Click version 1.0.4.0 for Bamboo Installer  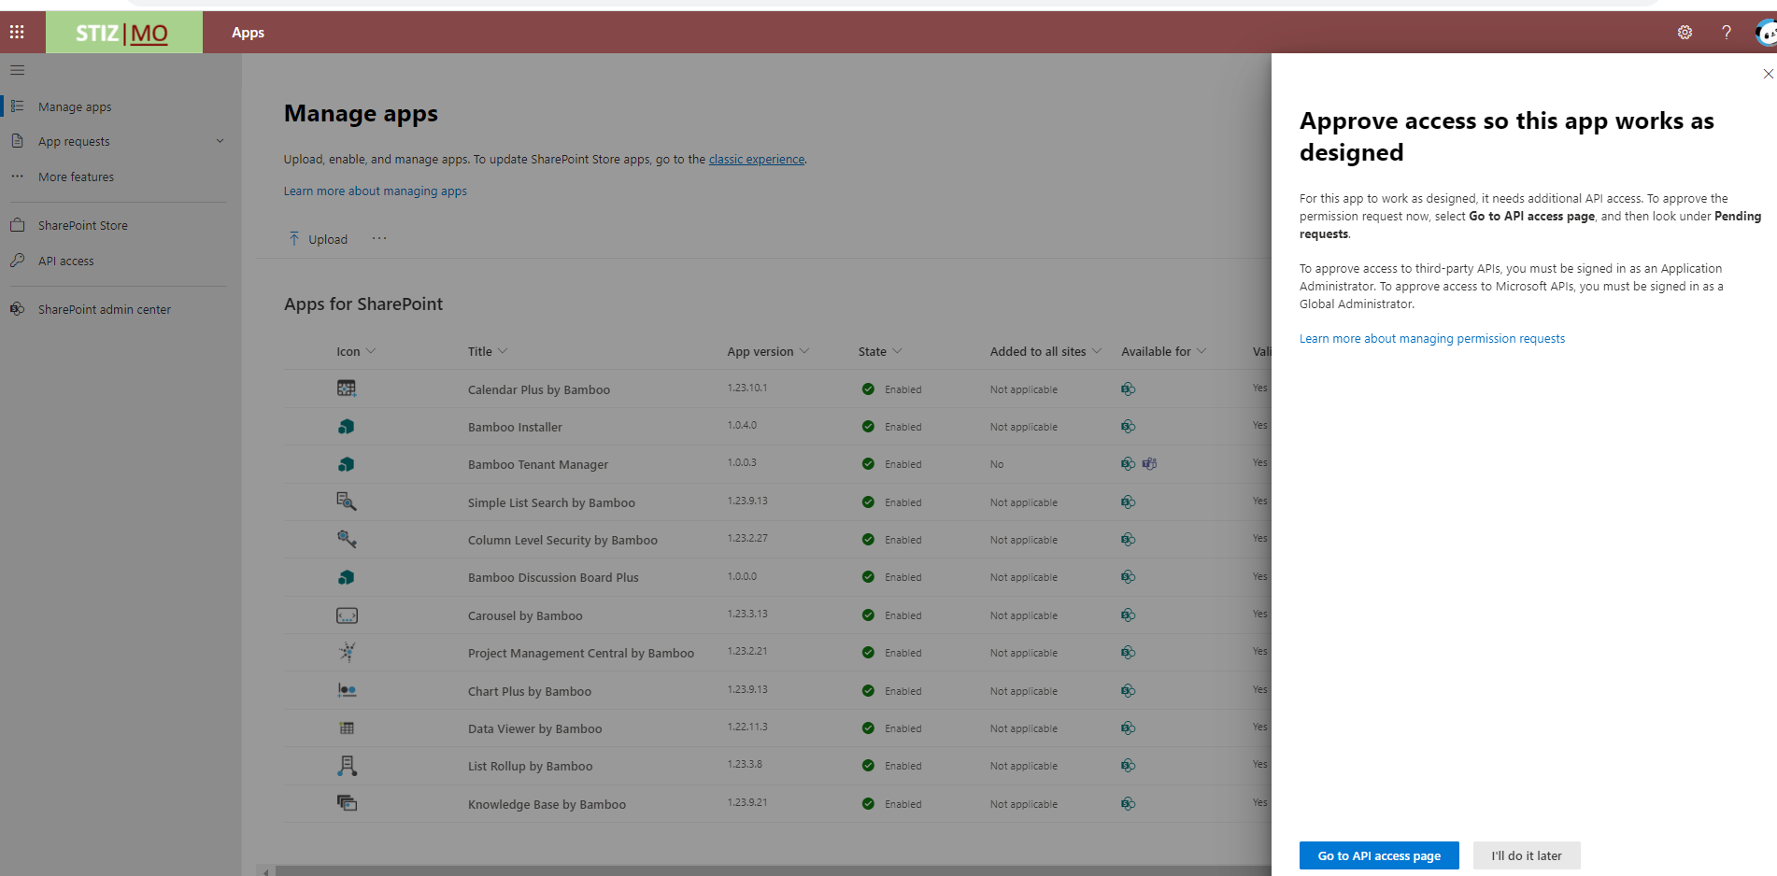point(742,425)
